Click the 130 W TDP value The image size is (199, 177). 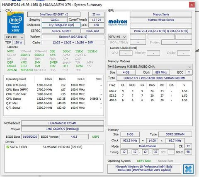[18, 43]
